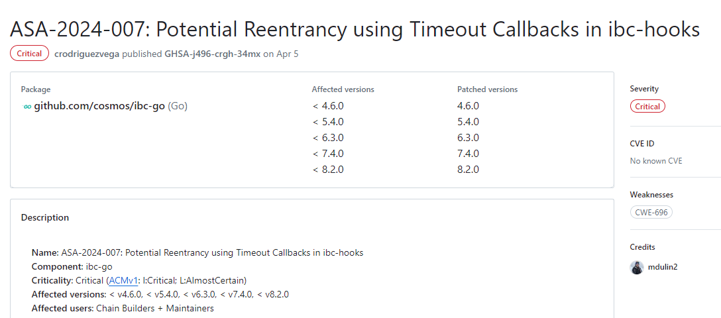Click the 'No known CVE' text
The height and width of the screenshot is (318, 721).
coord(656,161)
